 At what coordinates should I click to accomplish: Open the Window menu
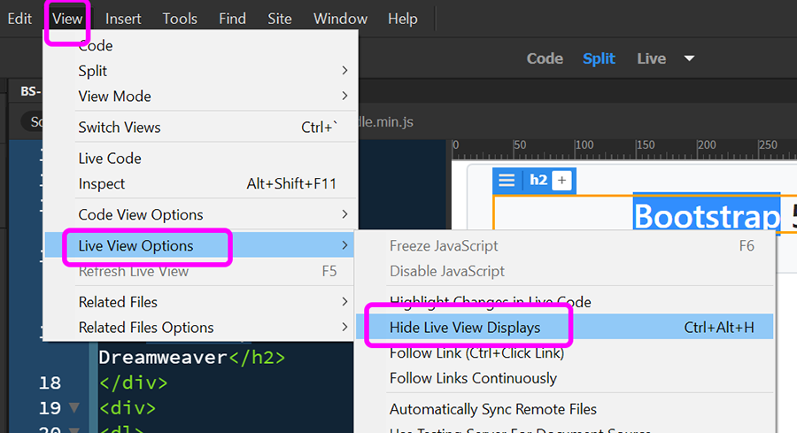[x=340, y=19]
